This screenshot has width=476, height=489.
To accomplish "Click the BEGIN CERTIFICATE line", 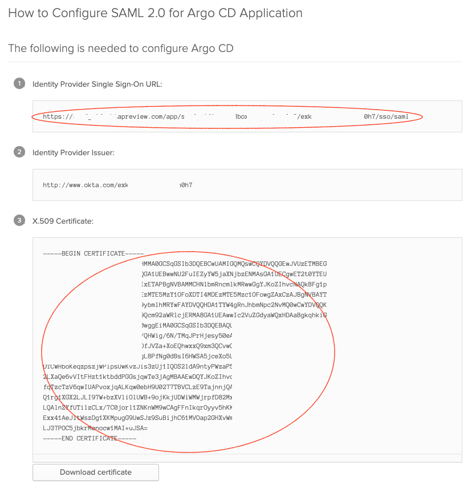I will click(x=93, y=253).
